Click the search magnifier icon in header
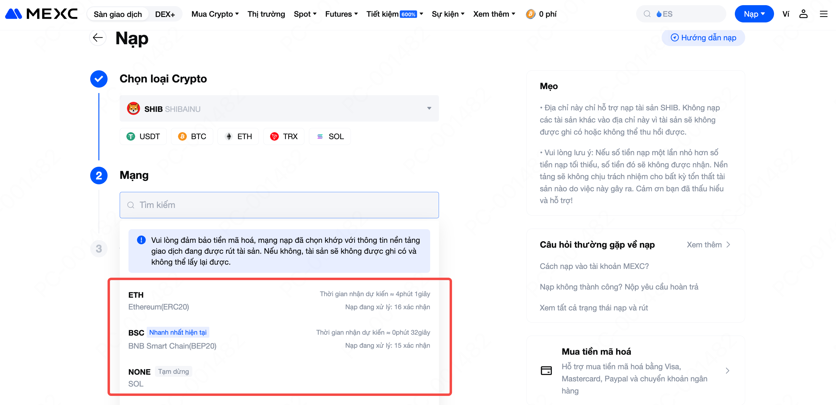The width and height of the screenshot is (836, 405). tap(647, 14)
